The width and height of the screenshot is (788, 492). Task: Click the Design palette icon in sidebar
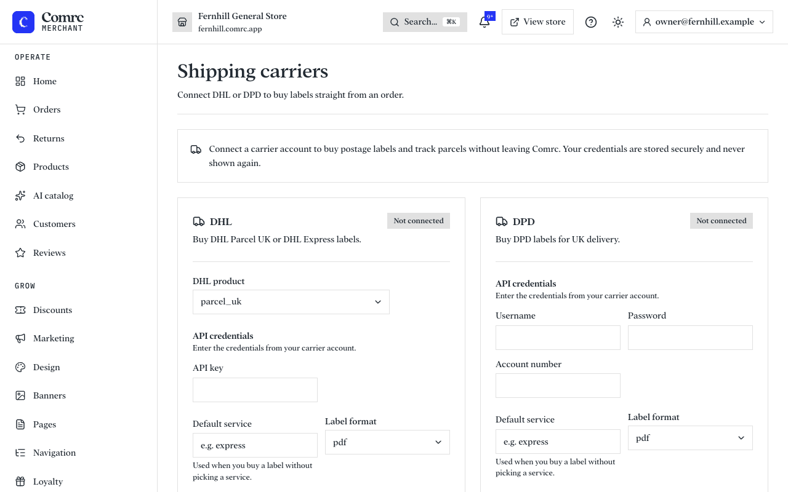click(20, 367)
